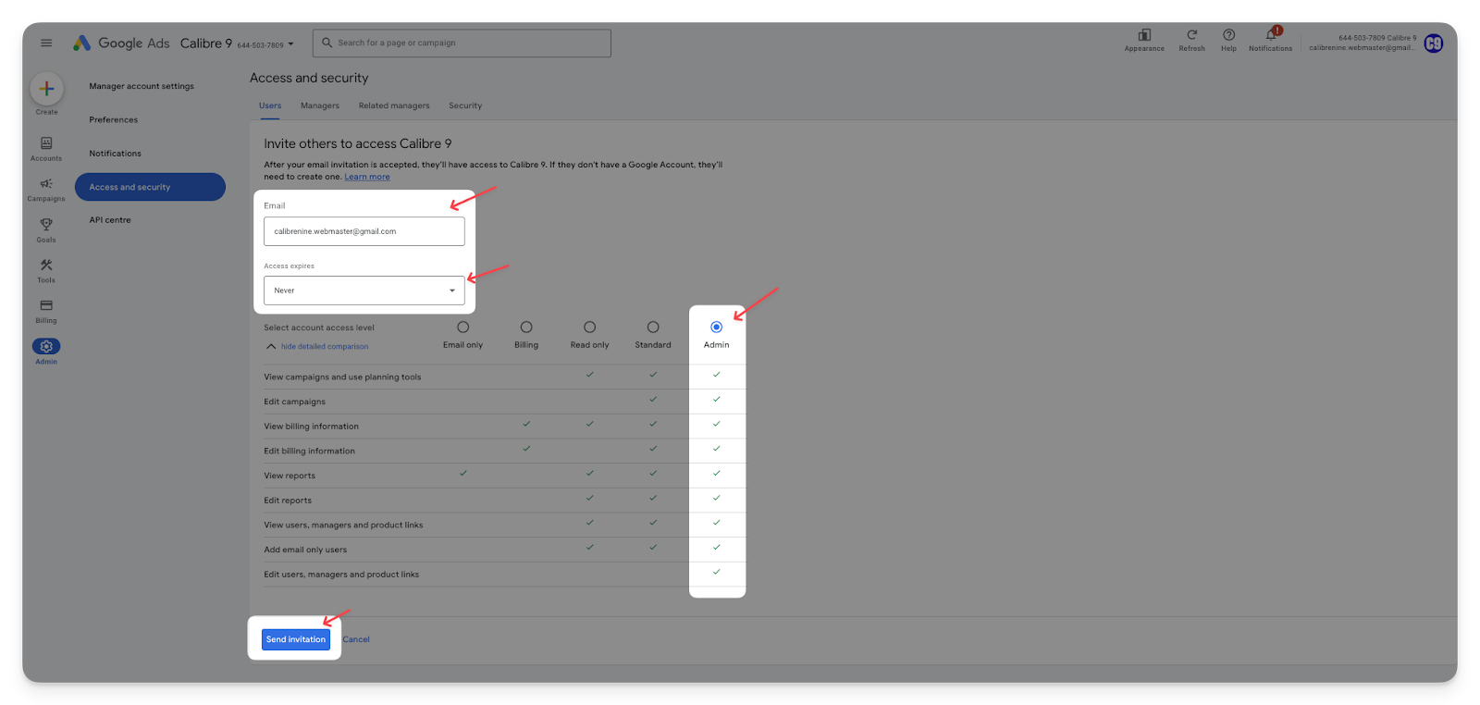Open the hamburger main menu
The width and height of the screenshot is (1480, 705).
point(46,43)
